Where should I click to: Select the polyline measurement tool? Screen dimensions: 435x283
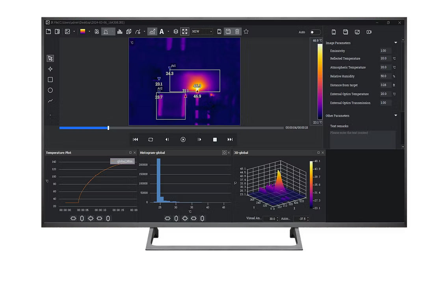(x=50, y=101)
